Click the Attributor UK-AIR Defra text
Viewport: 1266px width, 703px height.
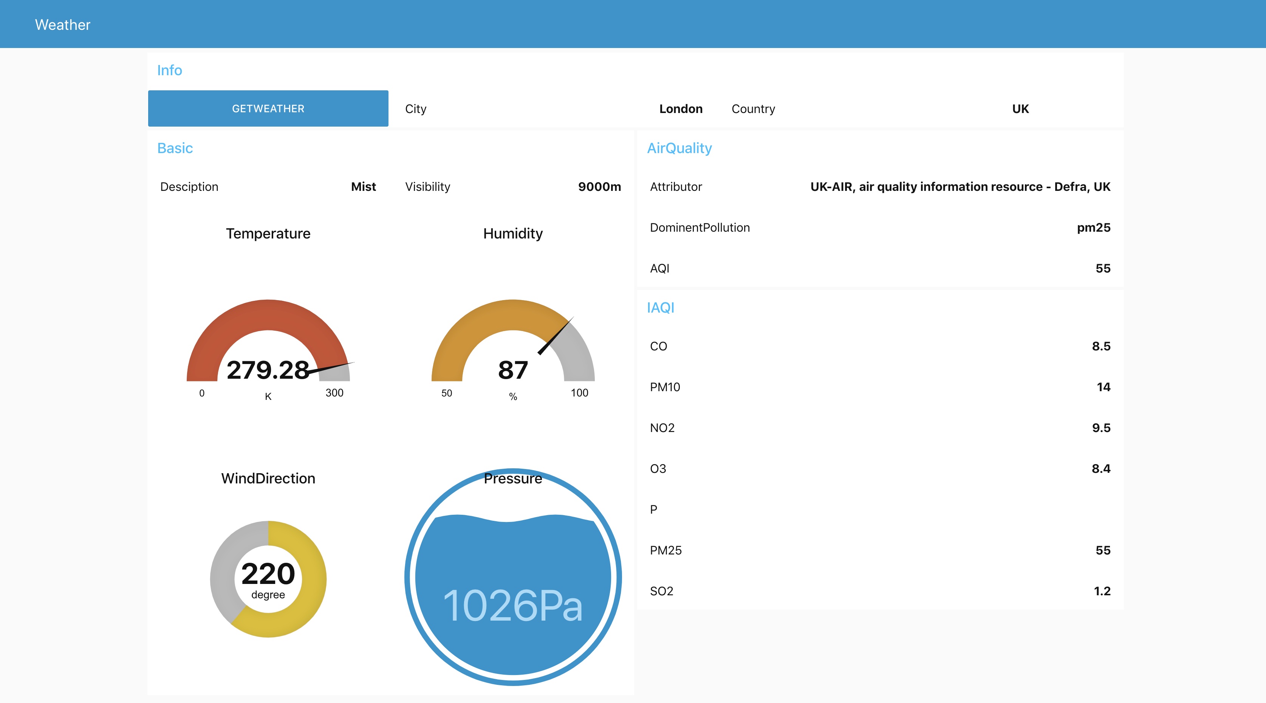tap(960, 187)
